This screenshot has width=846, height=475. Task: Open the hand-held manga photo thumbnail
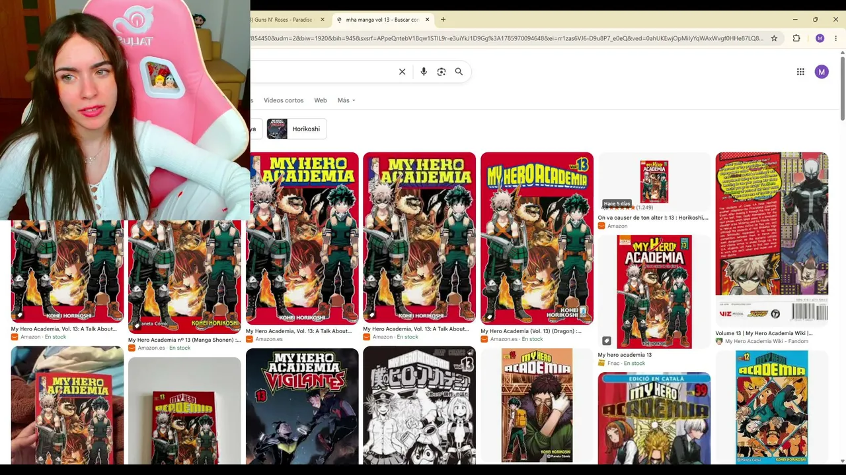pyautogui.click(x=67, y=406)
